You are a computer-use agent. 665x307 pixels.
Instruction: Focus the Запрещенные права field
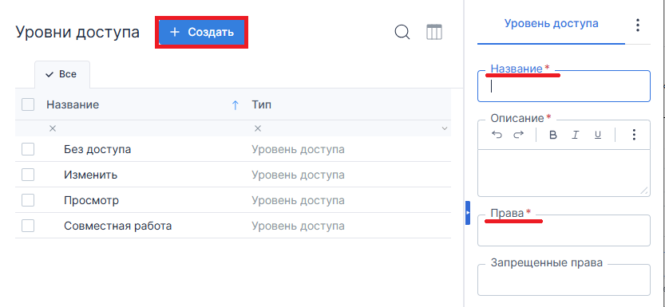point(564,280)
